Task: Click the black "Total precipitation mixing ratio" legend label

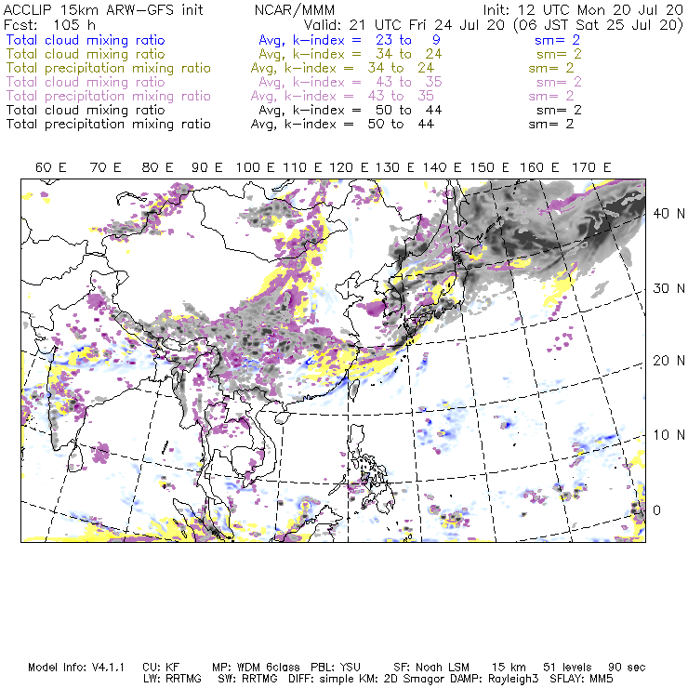Action: pyautogui.click(x=109, y=125)
